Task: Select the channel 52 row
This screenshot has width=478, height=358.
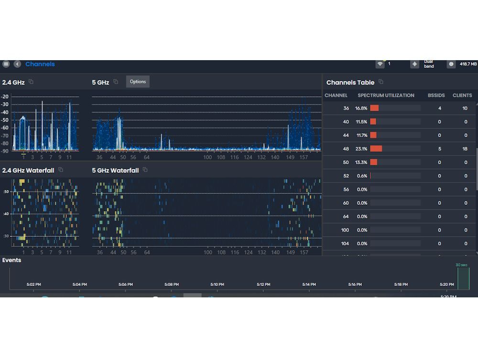Action: [x=399, y=176]
